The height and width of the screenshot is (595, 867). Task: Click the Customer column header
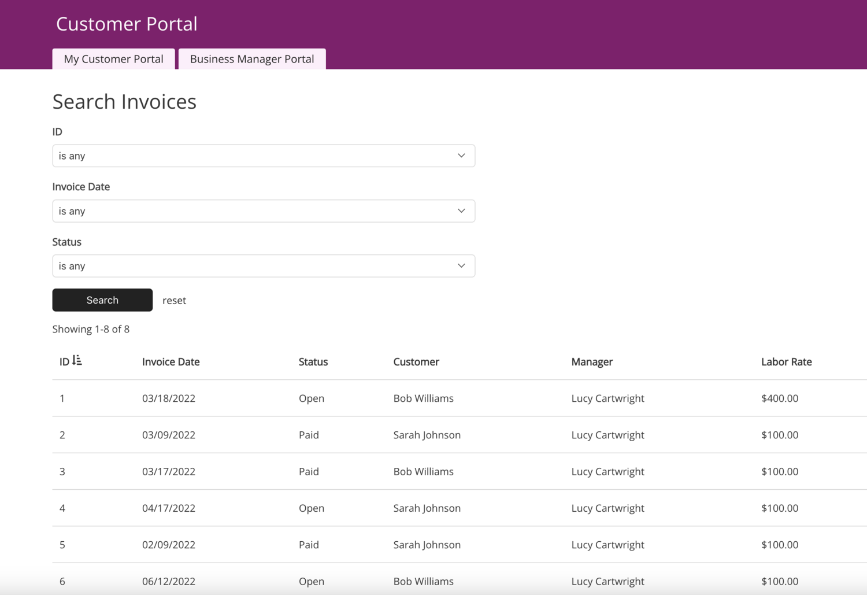click(x=416, y=362)
